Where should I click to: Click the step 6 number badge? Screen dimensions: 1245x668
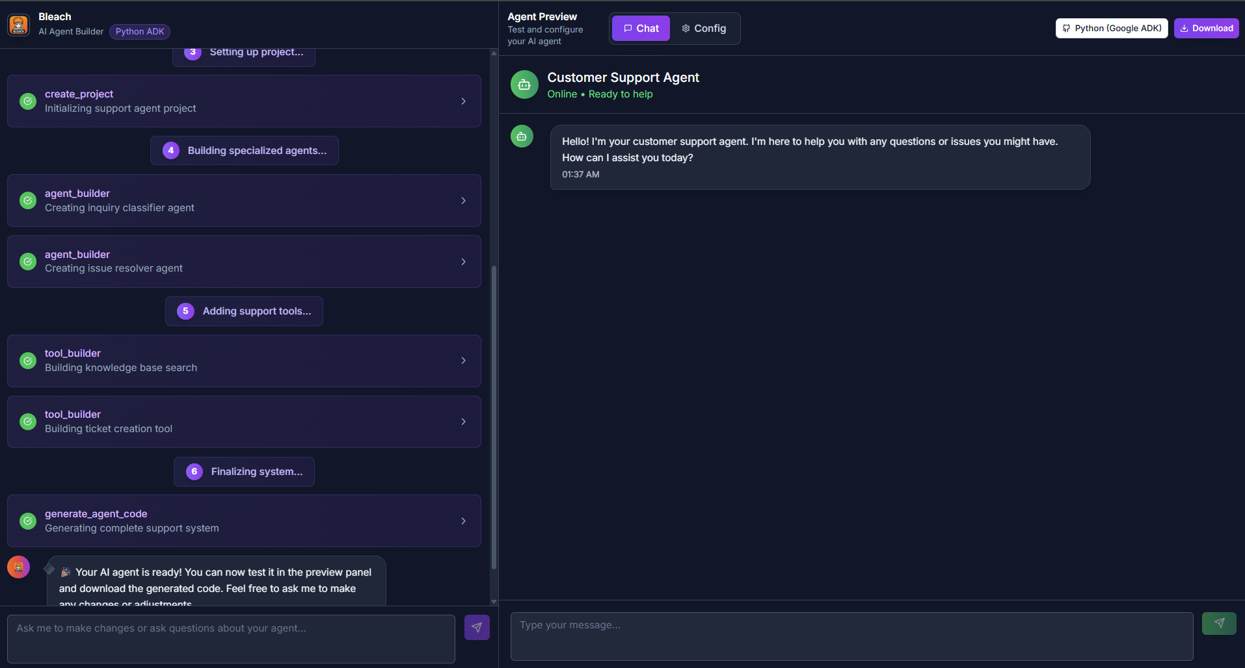pos(194,472)
